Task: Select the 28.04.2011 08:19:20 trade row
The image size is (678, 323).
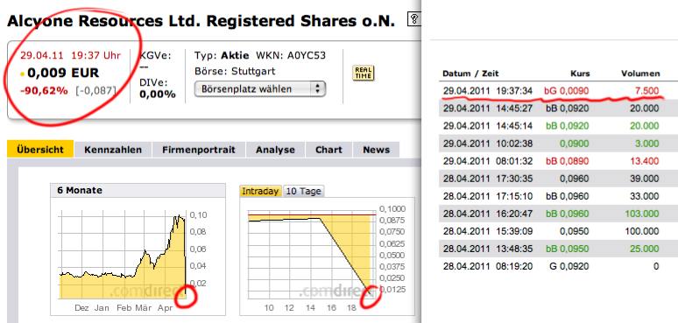Action: tap(558, 266)
